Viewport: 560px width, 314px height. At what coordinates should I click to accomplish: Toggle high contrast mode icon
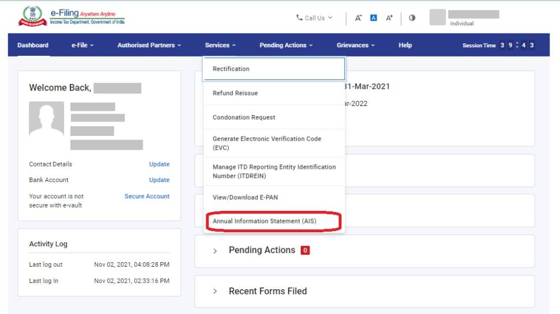point(412,18)
